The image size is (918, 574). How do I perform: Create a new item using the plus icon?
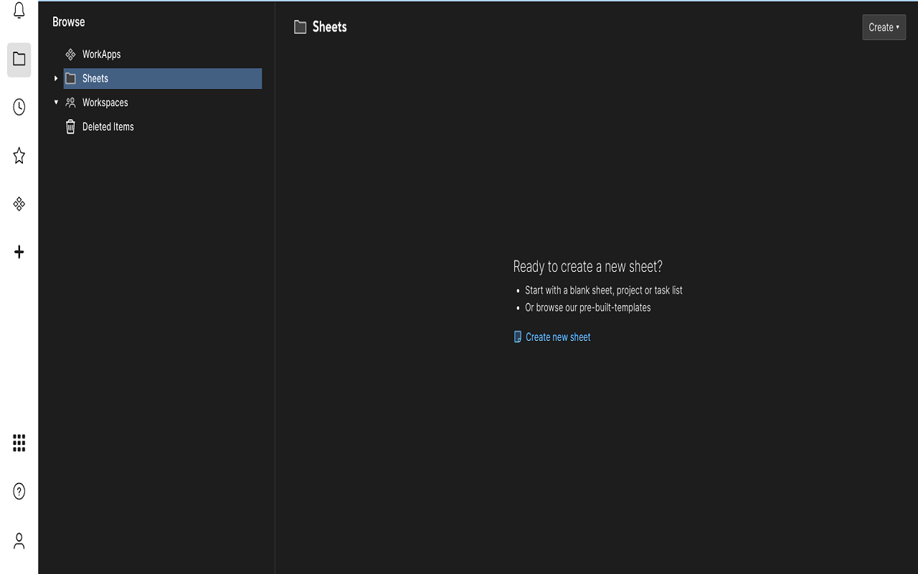coord(19,252)
